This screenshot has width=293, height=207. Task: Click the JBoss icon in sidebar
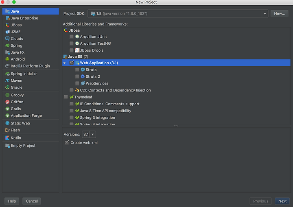coord(7,25)
